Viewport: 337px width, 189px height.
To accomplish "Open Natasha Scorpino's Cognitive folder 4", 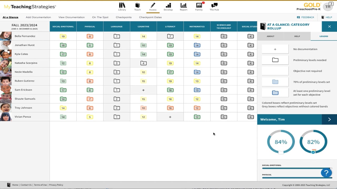I will point(143,63).
